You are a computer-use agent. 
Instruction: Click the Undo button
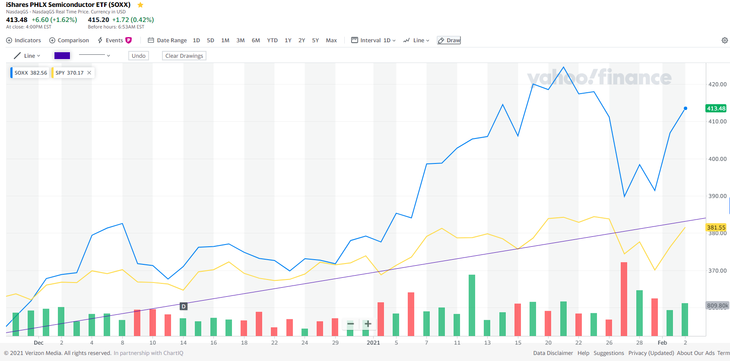[x=139, y=56]
